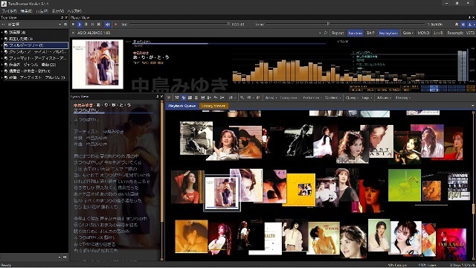Viewport: 476px width, 268px height.
Task: Open the History dropdown
Action: point(403,98)
